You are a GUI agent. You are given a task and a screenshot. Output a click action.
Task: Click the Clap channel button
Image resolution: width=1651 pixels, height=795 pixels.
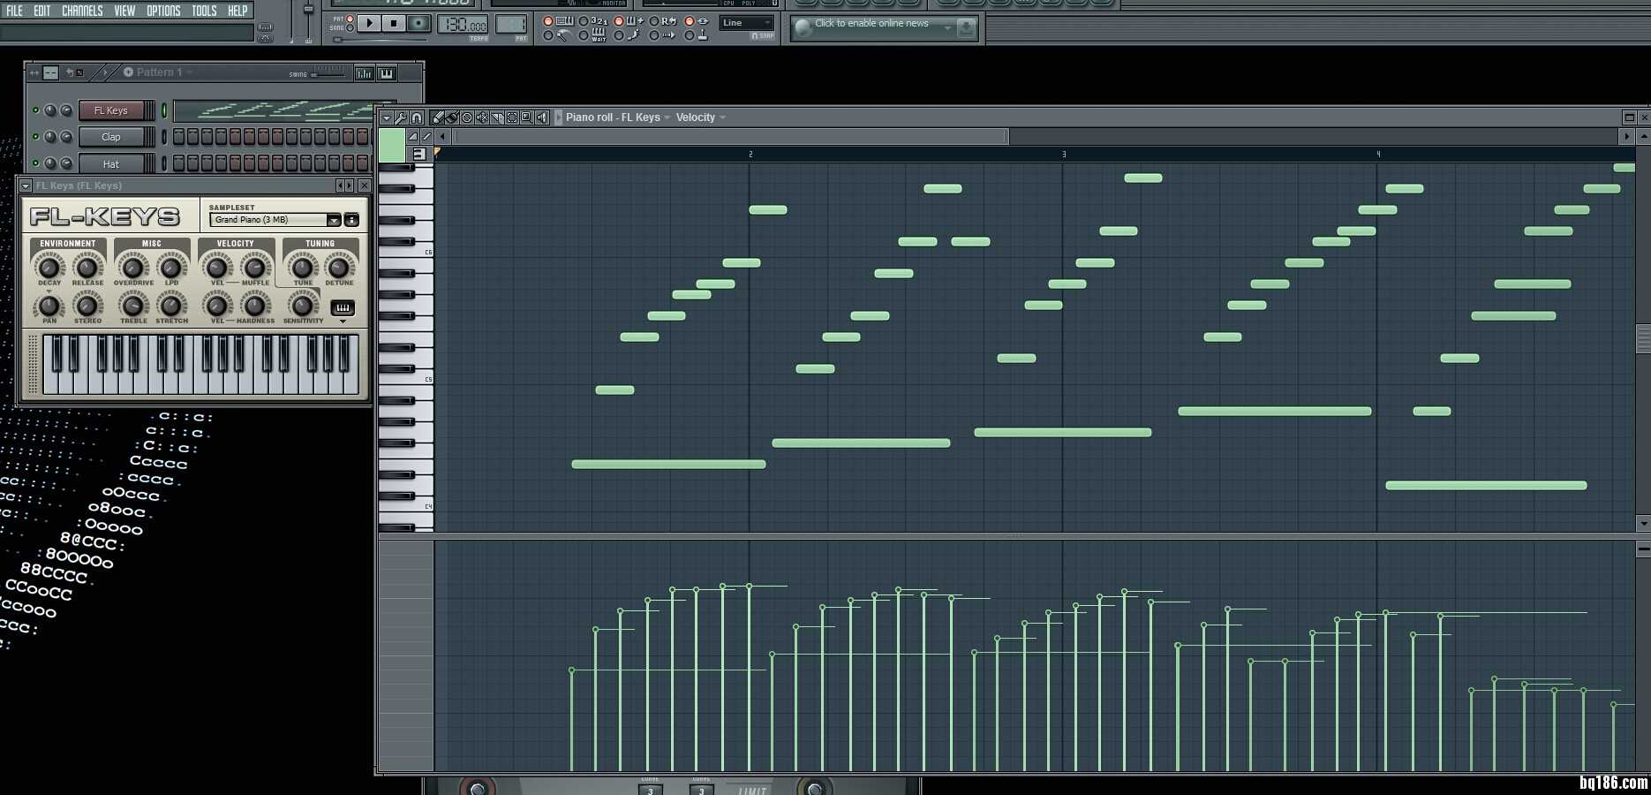[x=111, y=137]
